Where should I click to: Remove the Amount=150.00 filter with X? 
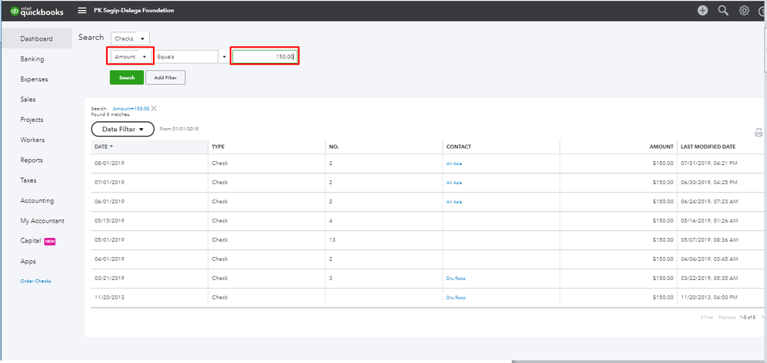coord(154,108)
